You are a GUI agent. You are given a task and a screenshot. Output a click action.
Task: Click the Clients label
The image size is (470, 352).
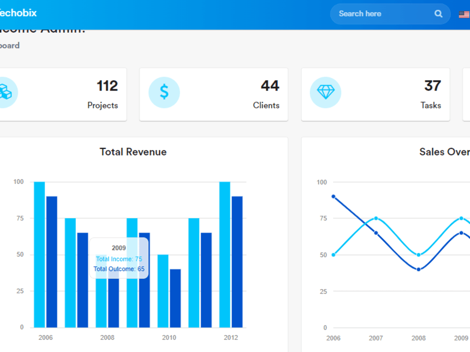[266, 105]
